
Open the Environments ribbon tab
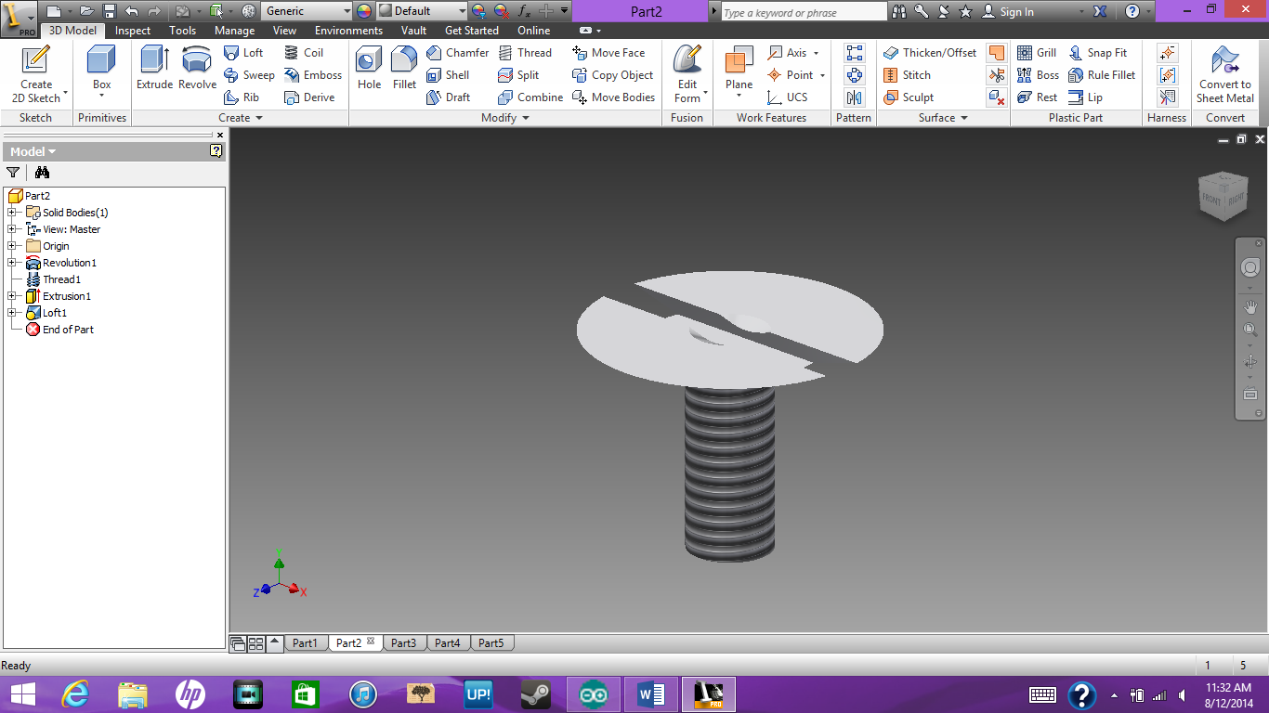tap(348, 31)
